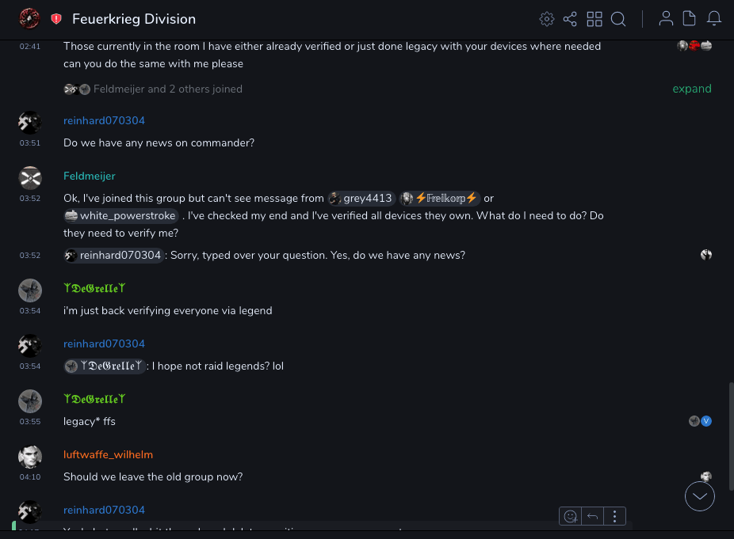Show the room members list icon
734x539 pixels.
[666, 19]
